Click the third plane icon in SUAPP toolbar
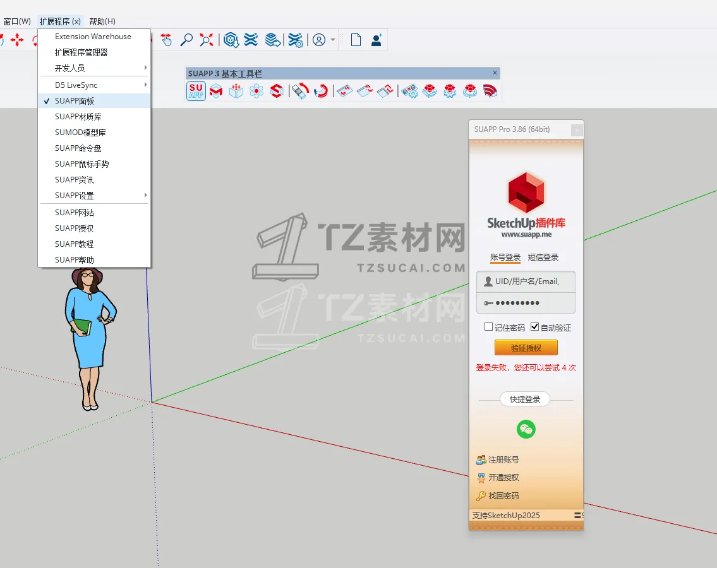The width and height of the screenshot is (717, 568). [x=385, y=91]
